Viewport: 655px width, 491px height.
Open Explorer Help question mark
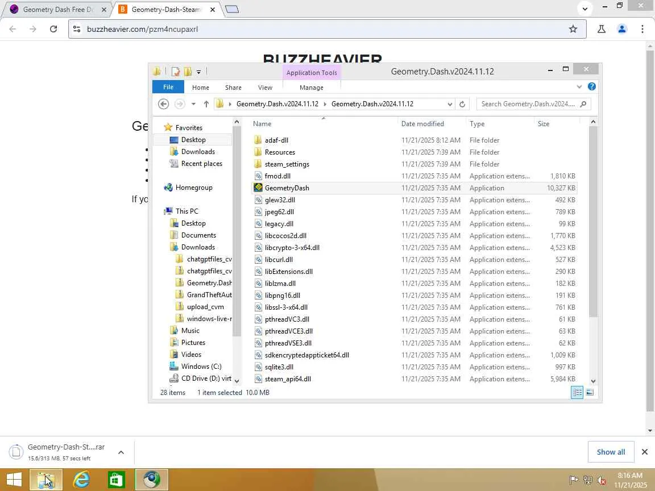tap(591, 86)
